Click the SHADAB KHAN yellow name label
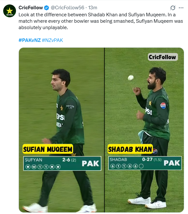Viewport: 188px width, 214px height. (x=130, y=149)
